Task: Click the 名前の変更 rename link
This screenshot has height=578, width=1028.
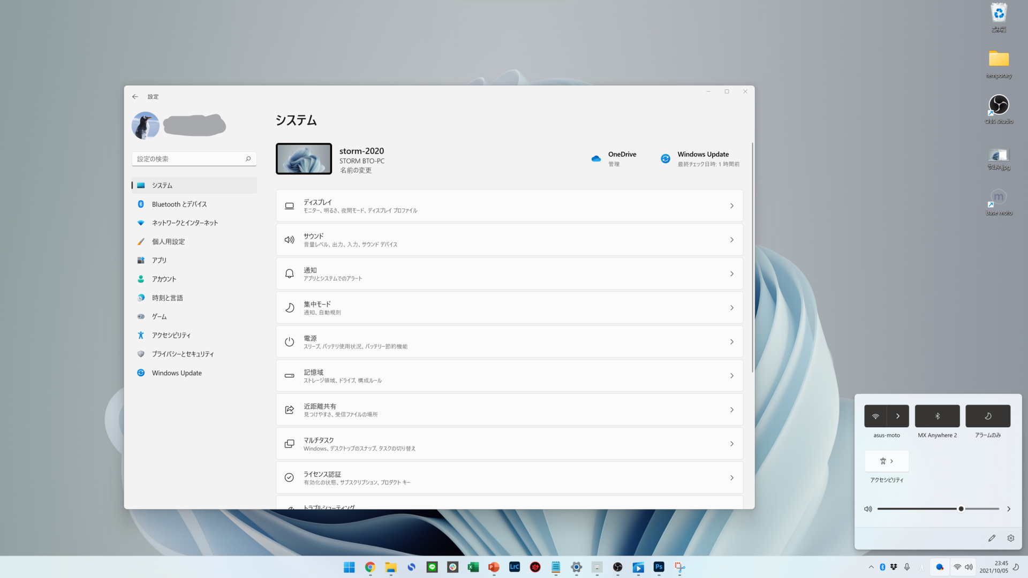Action: [x=356, y=170]
